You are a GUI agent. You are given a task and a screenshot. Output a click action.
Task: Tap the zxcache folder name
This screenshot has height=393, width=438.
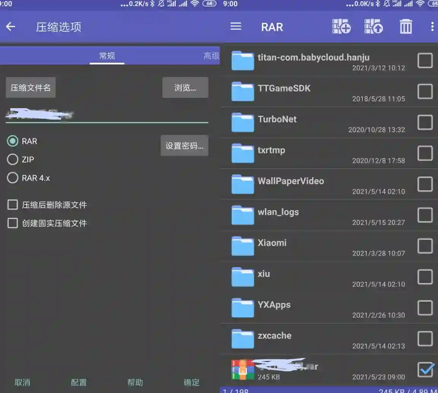275,335
